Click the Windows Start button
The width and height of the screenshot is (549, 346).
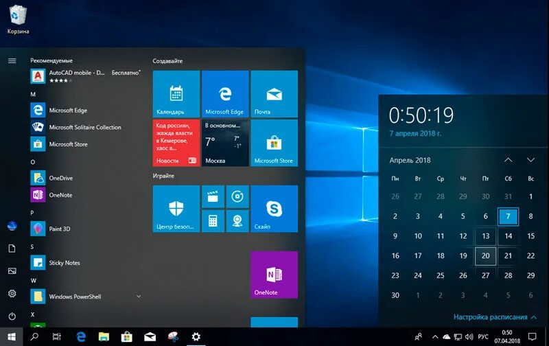click(x=12, y=337)
